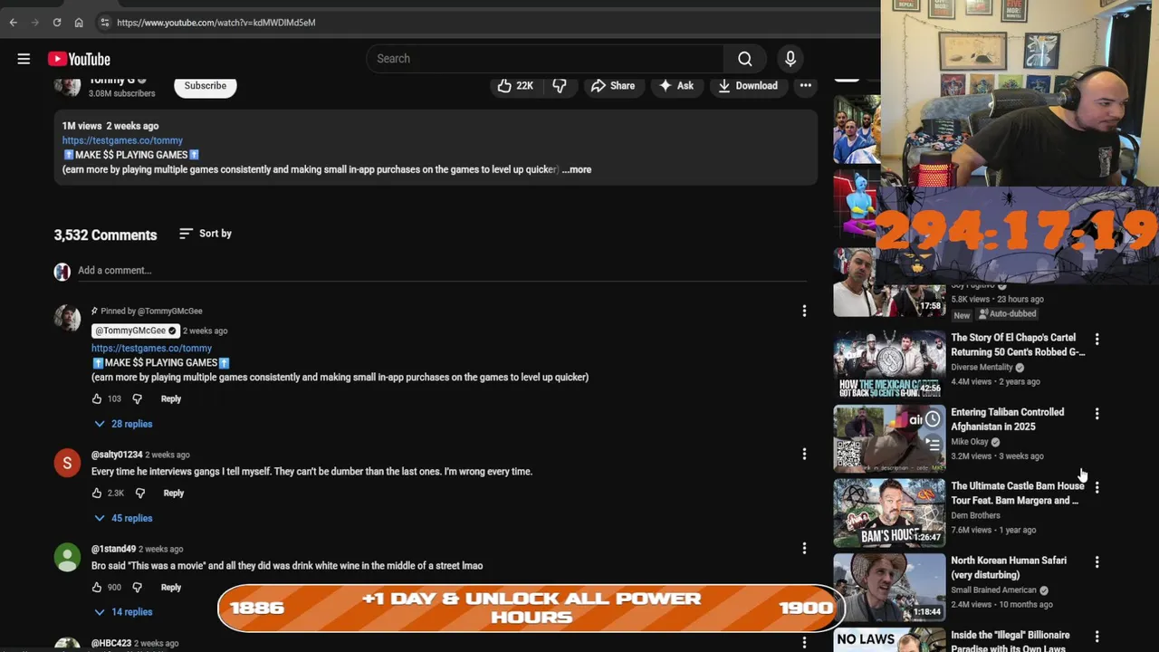Open Illegal Billionaire Paradise video title
The image size is (1159, 652).
tap(1010, 641)
